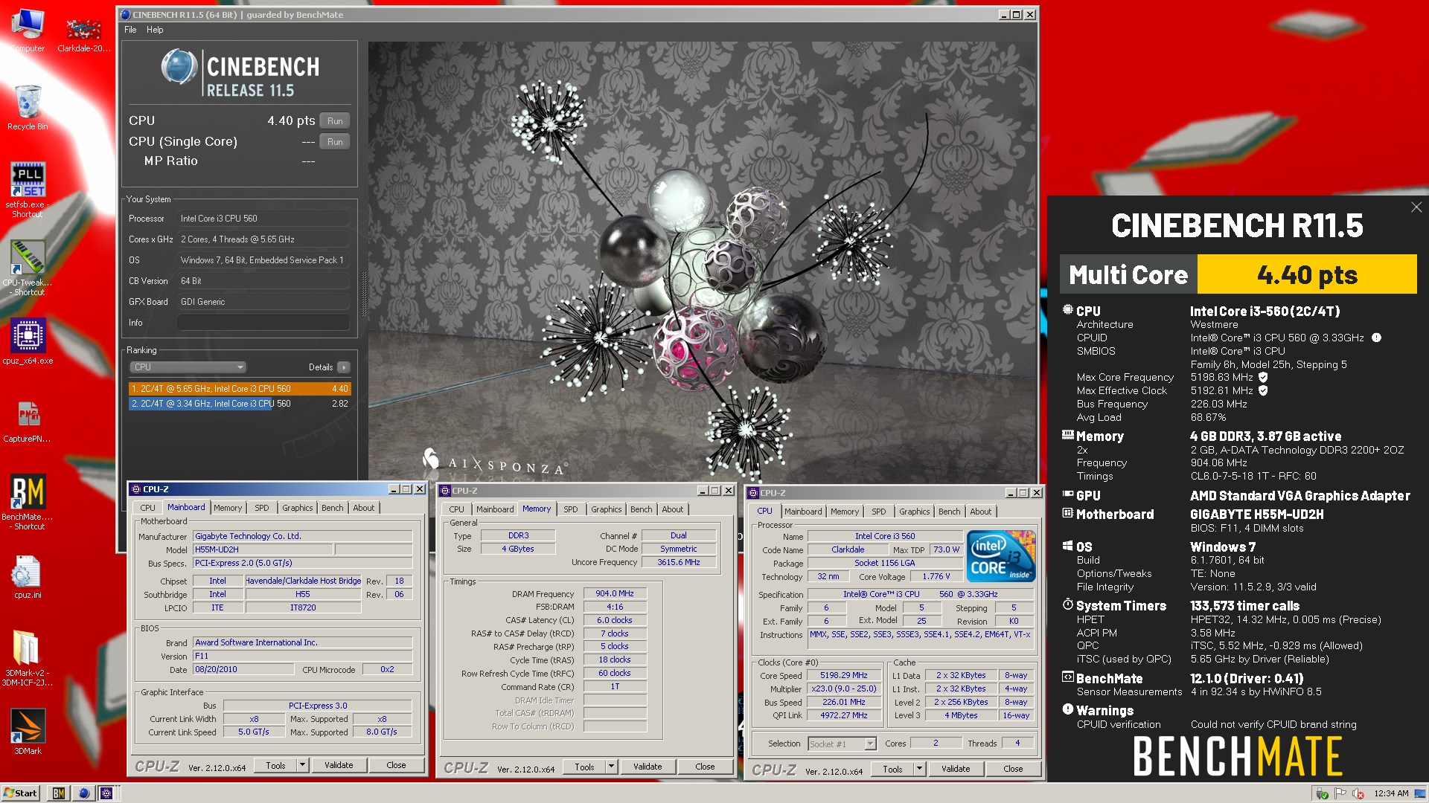Image resolution: width=1429 pixels, height=803 pixels.
Task: Click the Multiplier x23.0 value
Action: coord(844,688)
